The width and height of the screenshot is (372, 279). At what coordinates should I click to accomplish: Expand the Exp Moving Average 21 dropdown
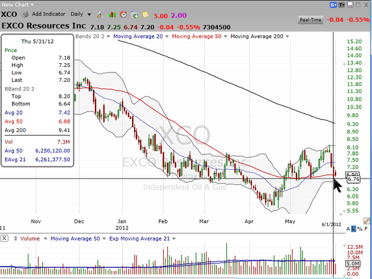coord(174,239)
